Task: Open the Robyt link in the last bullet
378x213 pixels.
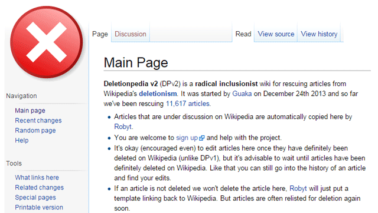Action: (298, 188)
